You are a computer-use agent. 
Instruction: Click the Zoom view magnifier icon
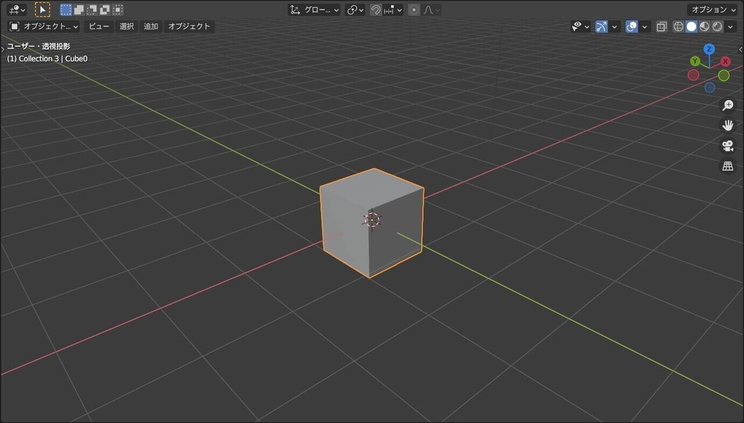pyautogui.click(x=728, y=105)
